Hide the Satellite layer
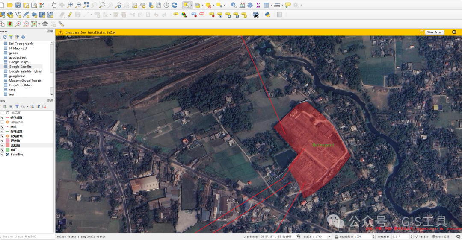 pyautogui.click(x=3, y=155)
